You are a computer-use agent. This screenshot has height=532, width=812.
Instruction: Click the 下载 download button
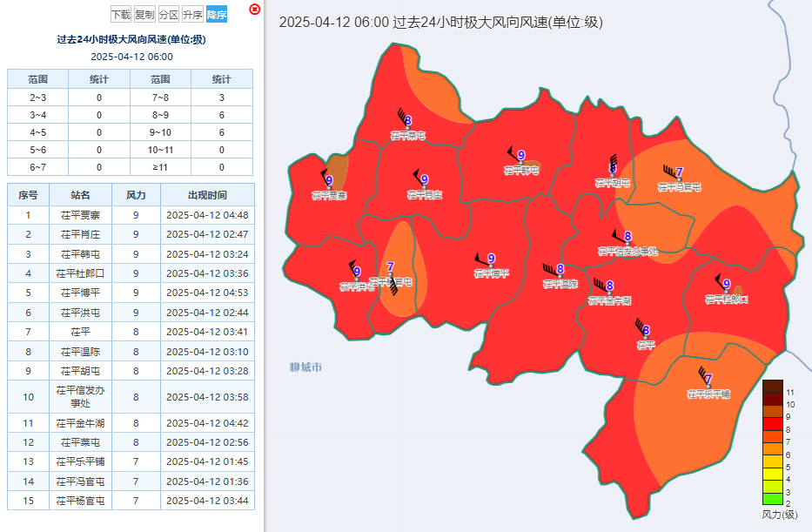(x=121, y=15)
